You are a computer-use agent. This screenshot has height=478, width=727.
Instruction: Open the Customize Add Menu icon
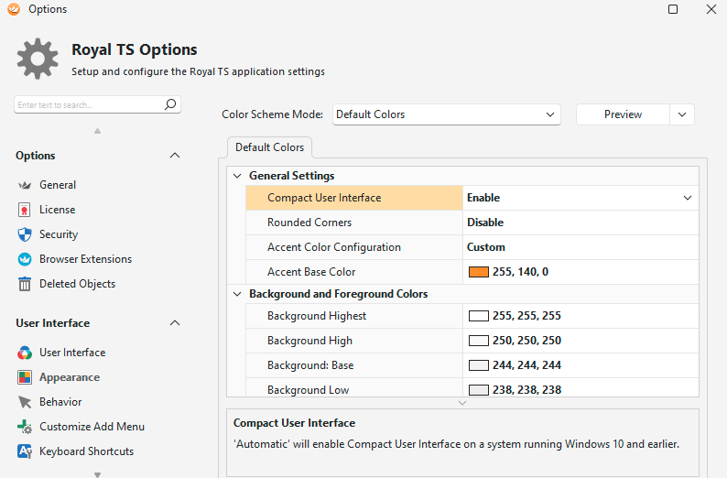(25, 427)
